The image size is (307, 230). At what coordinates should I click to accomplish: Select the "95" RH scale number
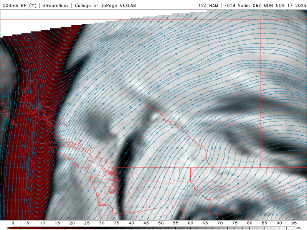(x=294, y=223)
